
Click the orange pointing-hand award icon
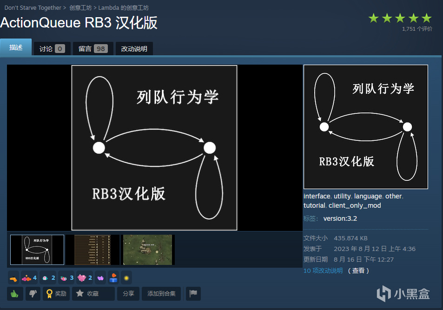(13, 278)
